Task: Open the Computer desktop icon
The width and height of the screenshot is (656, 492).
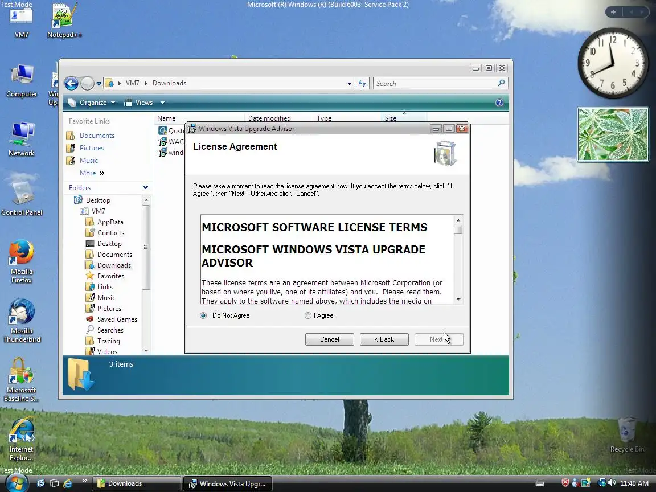Action: click(x=21, y=81)
